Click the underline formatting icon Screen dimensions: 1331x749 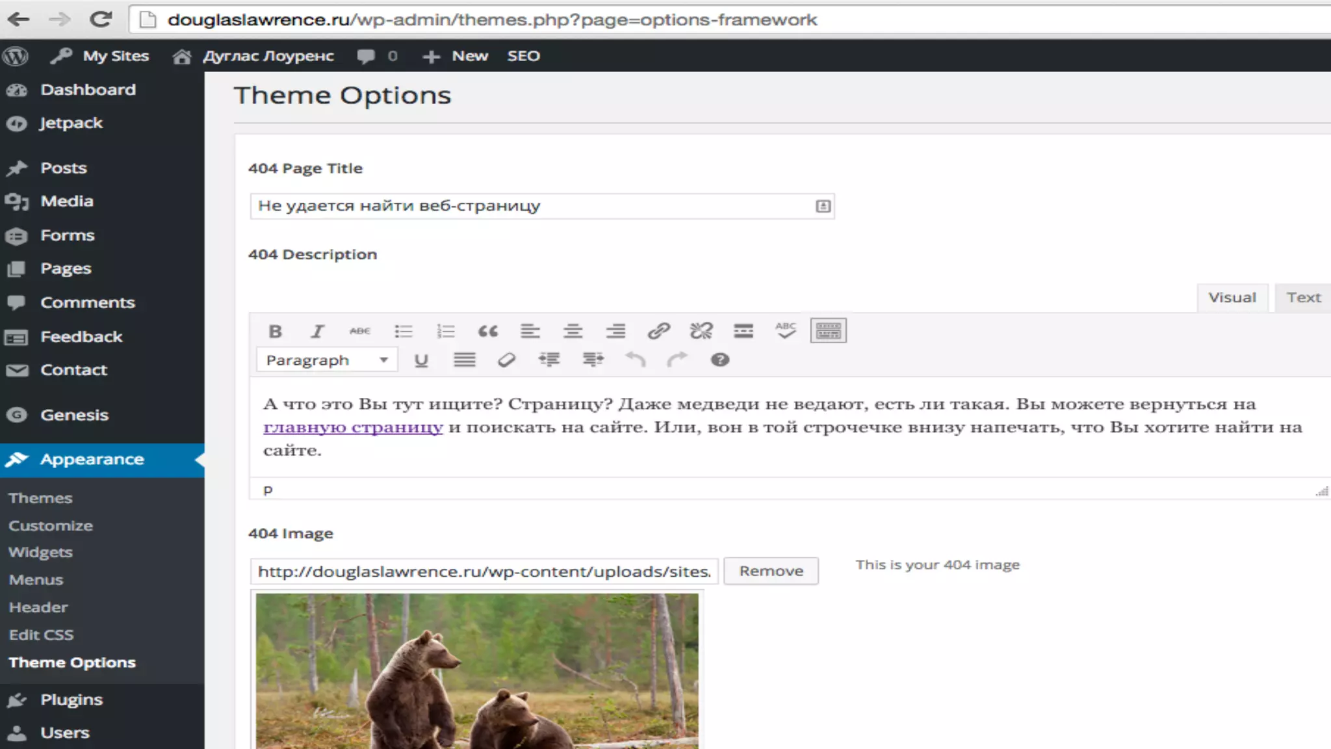pos(421,360)
